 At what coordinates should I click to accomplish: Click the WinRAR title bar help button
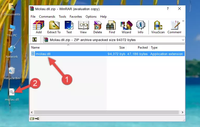[x=168, y=9]
